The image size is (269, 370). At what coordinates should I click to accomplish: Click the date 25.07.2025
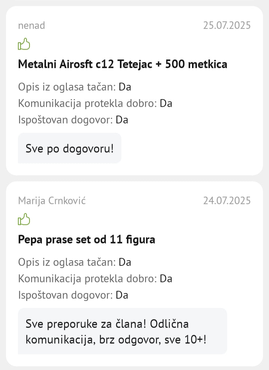227,25
